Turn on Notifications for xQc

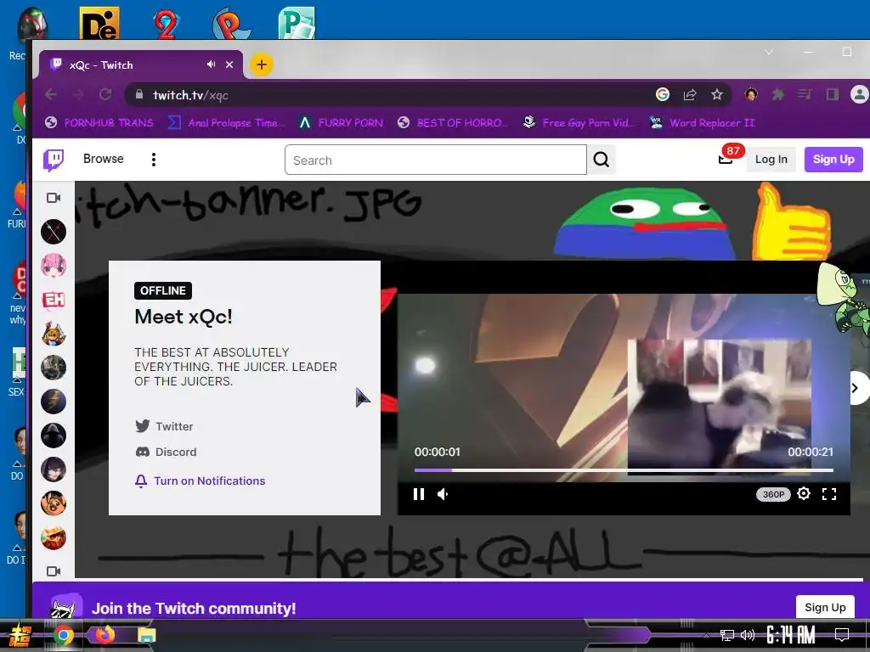(x=201, y=481)
